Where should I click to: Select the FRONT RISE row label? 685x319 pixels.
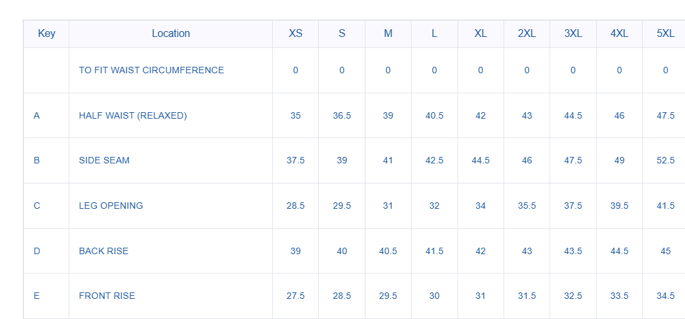point(107,296)
